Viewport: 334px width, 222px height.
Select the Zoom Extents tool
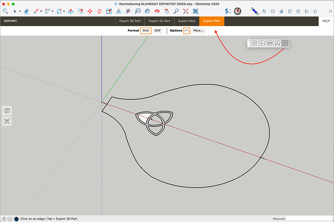pos(186,11)
